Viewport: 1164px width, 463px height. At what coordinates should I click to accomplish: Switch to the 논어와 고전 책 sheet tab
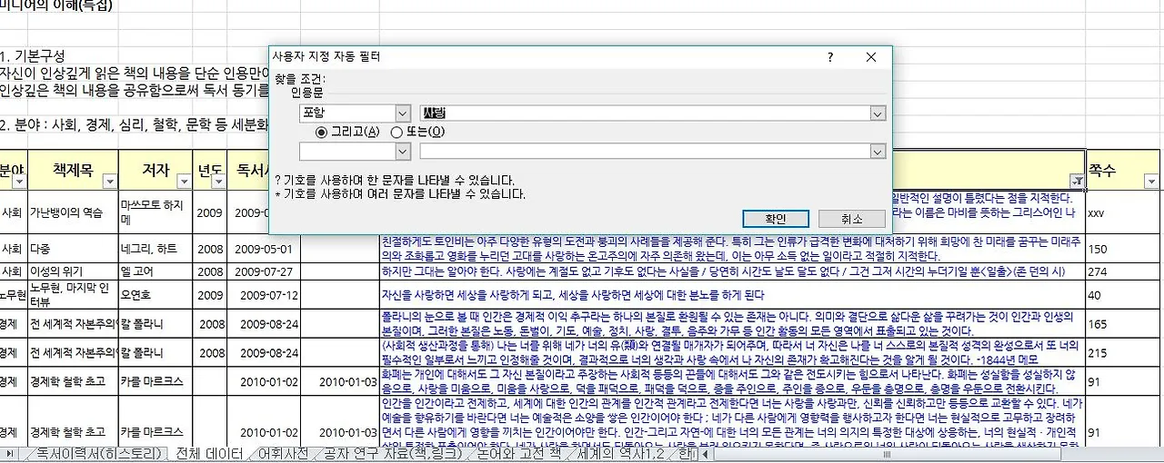519,454
